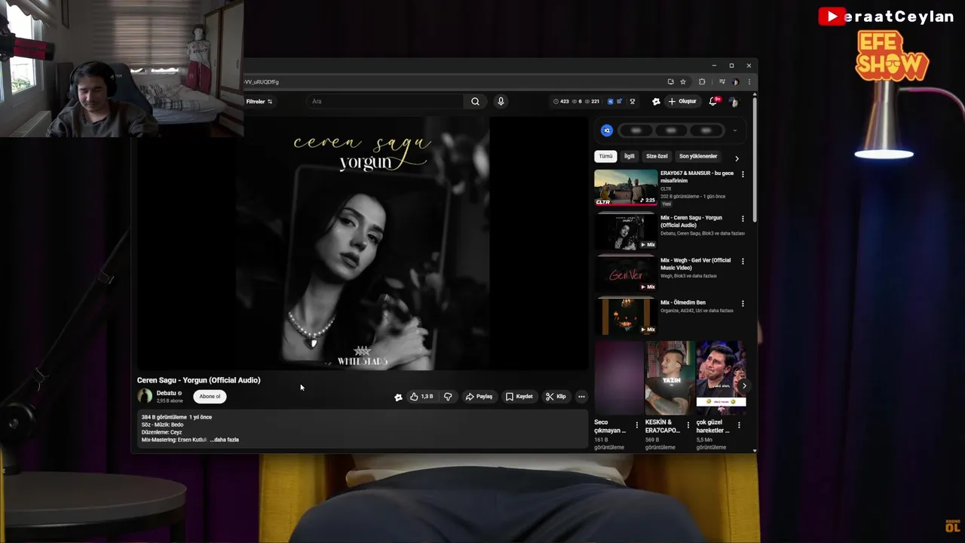Open more actions ellipsis under the video
This screenshot has height=543, width=965.
[581, 397]
